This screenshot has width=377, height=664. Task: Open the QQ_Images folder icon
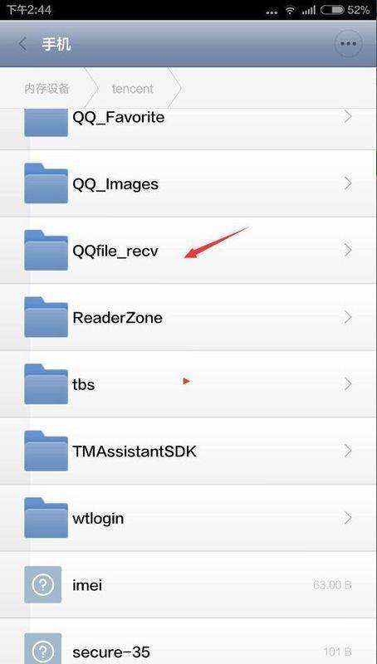coord(46,183)
